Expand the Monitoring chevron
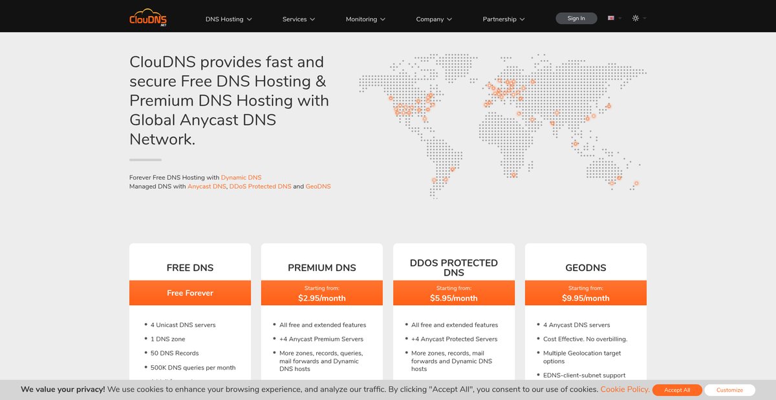The image size is (776, 400). click(383, 19)
